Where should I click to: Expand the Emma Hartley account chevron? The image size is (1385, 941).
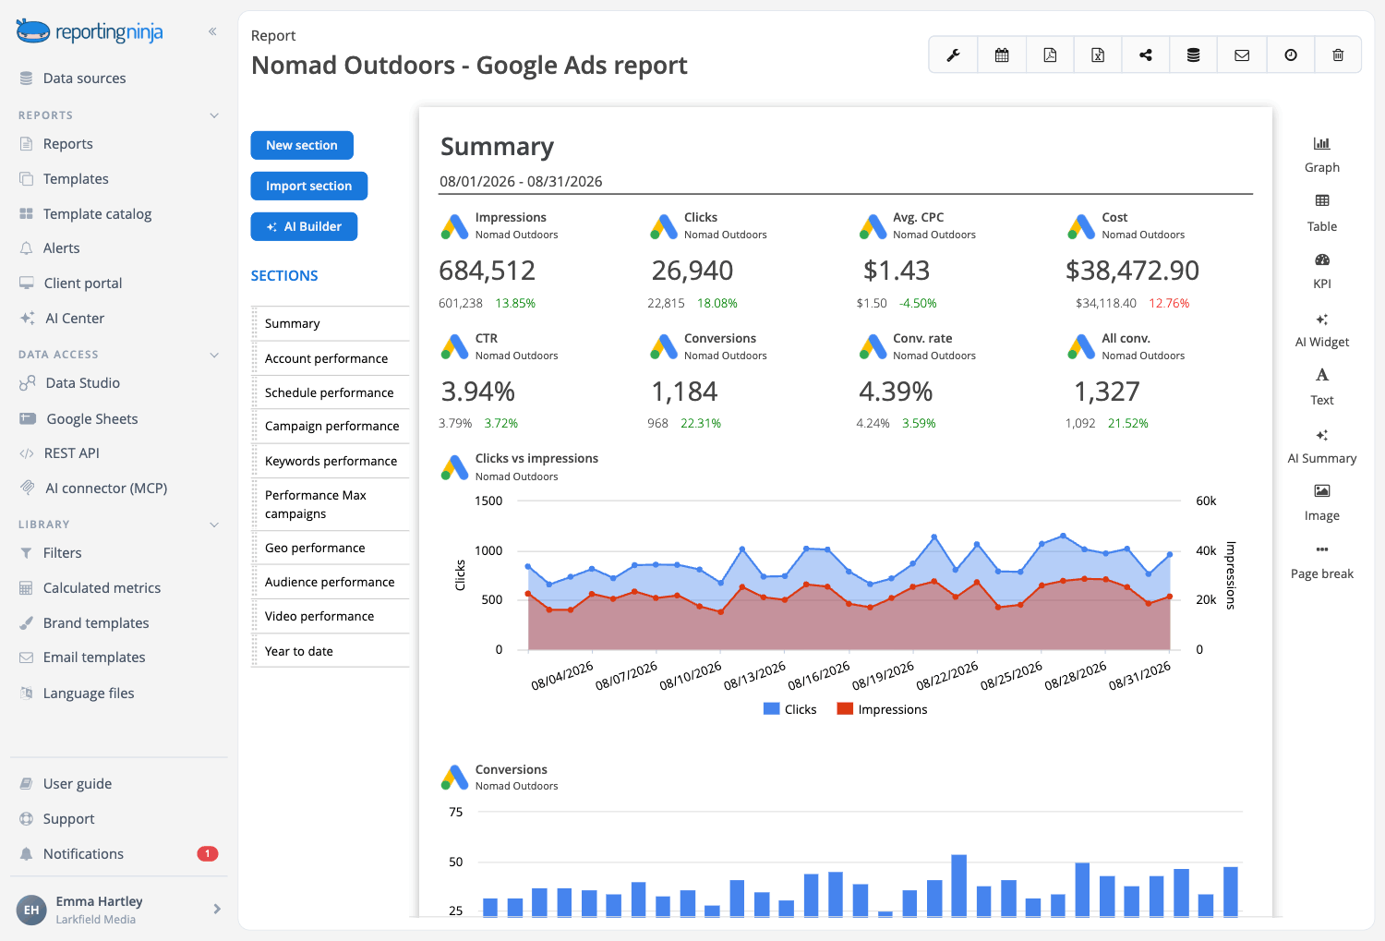coord(217,909)
